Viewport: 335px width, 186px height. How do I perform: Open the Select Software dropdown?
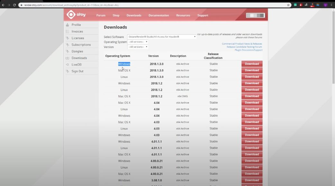click(x=162, y=37)
